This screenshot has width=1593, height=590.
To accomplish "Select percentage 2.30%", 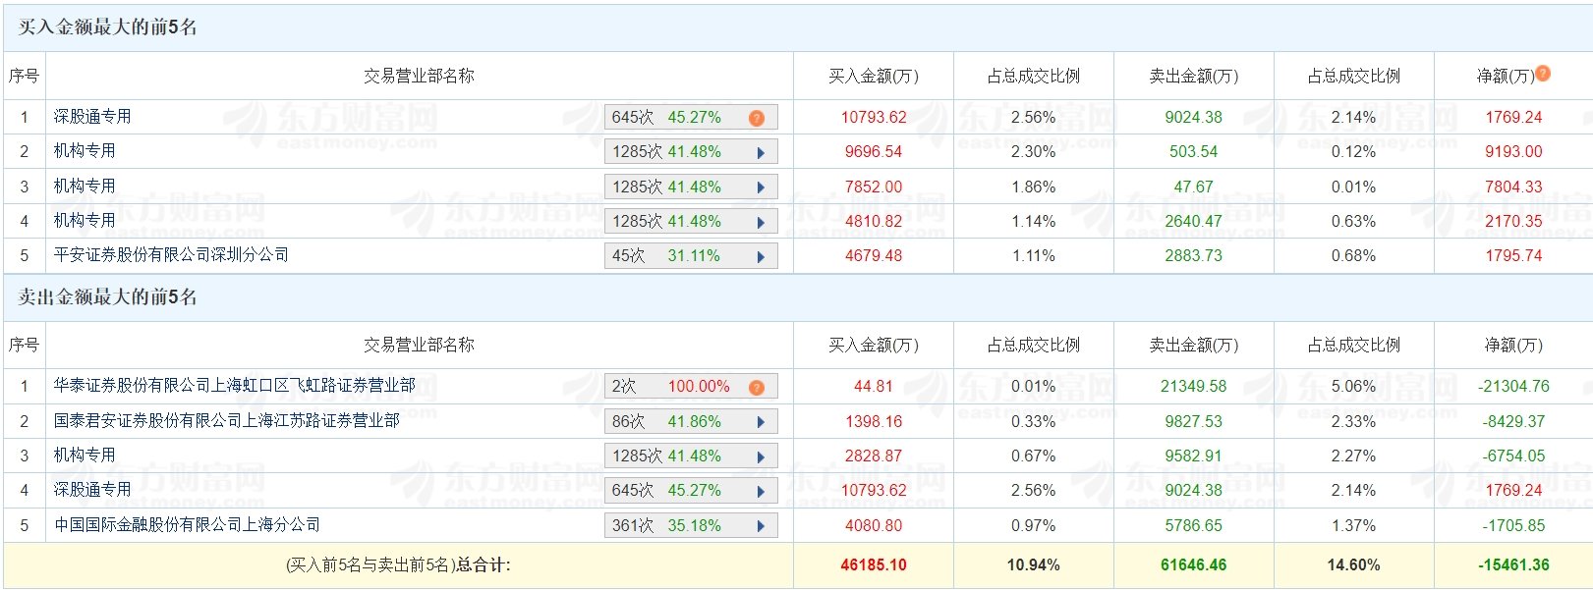I will pos(1034,152).
